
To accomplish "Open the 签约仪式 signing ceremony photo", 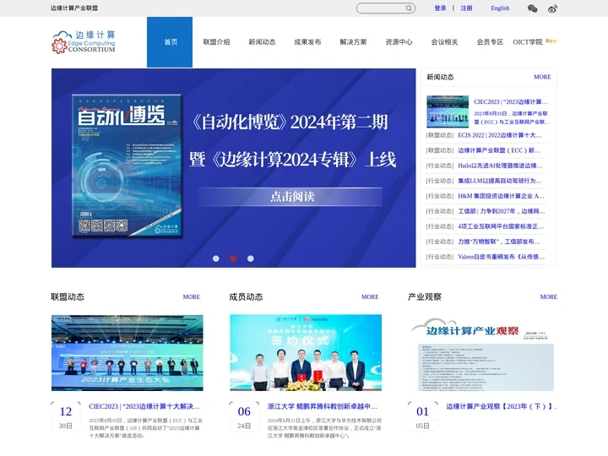I will (x=306, y=353).
